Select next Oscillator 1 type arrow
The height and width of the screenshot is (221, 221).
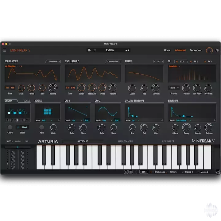[x=59, y=61]
